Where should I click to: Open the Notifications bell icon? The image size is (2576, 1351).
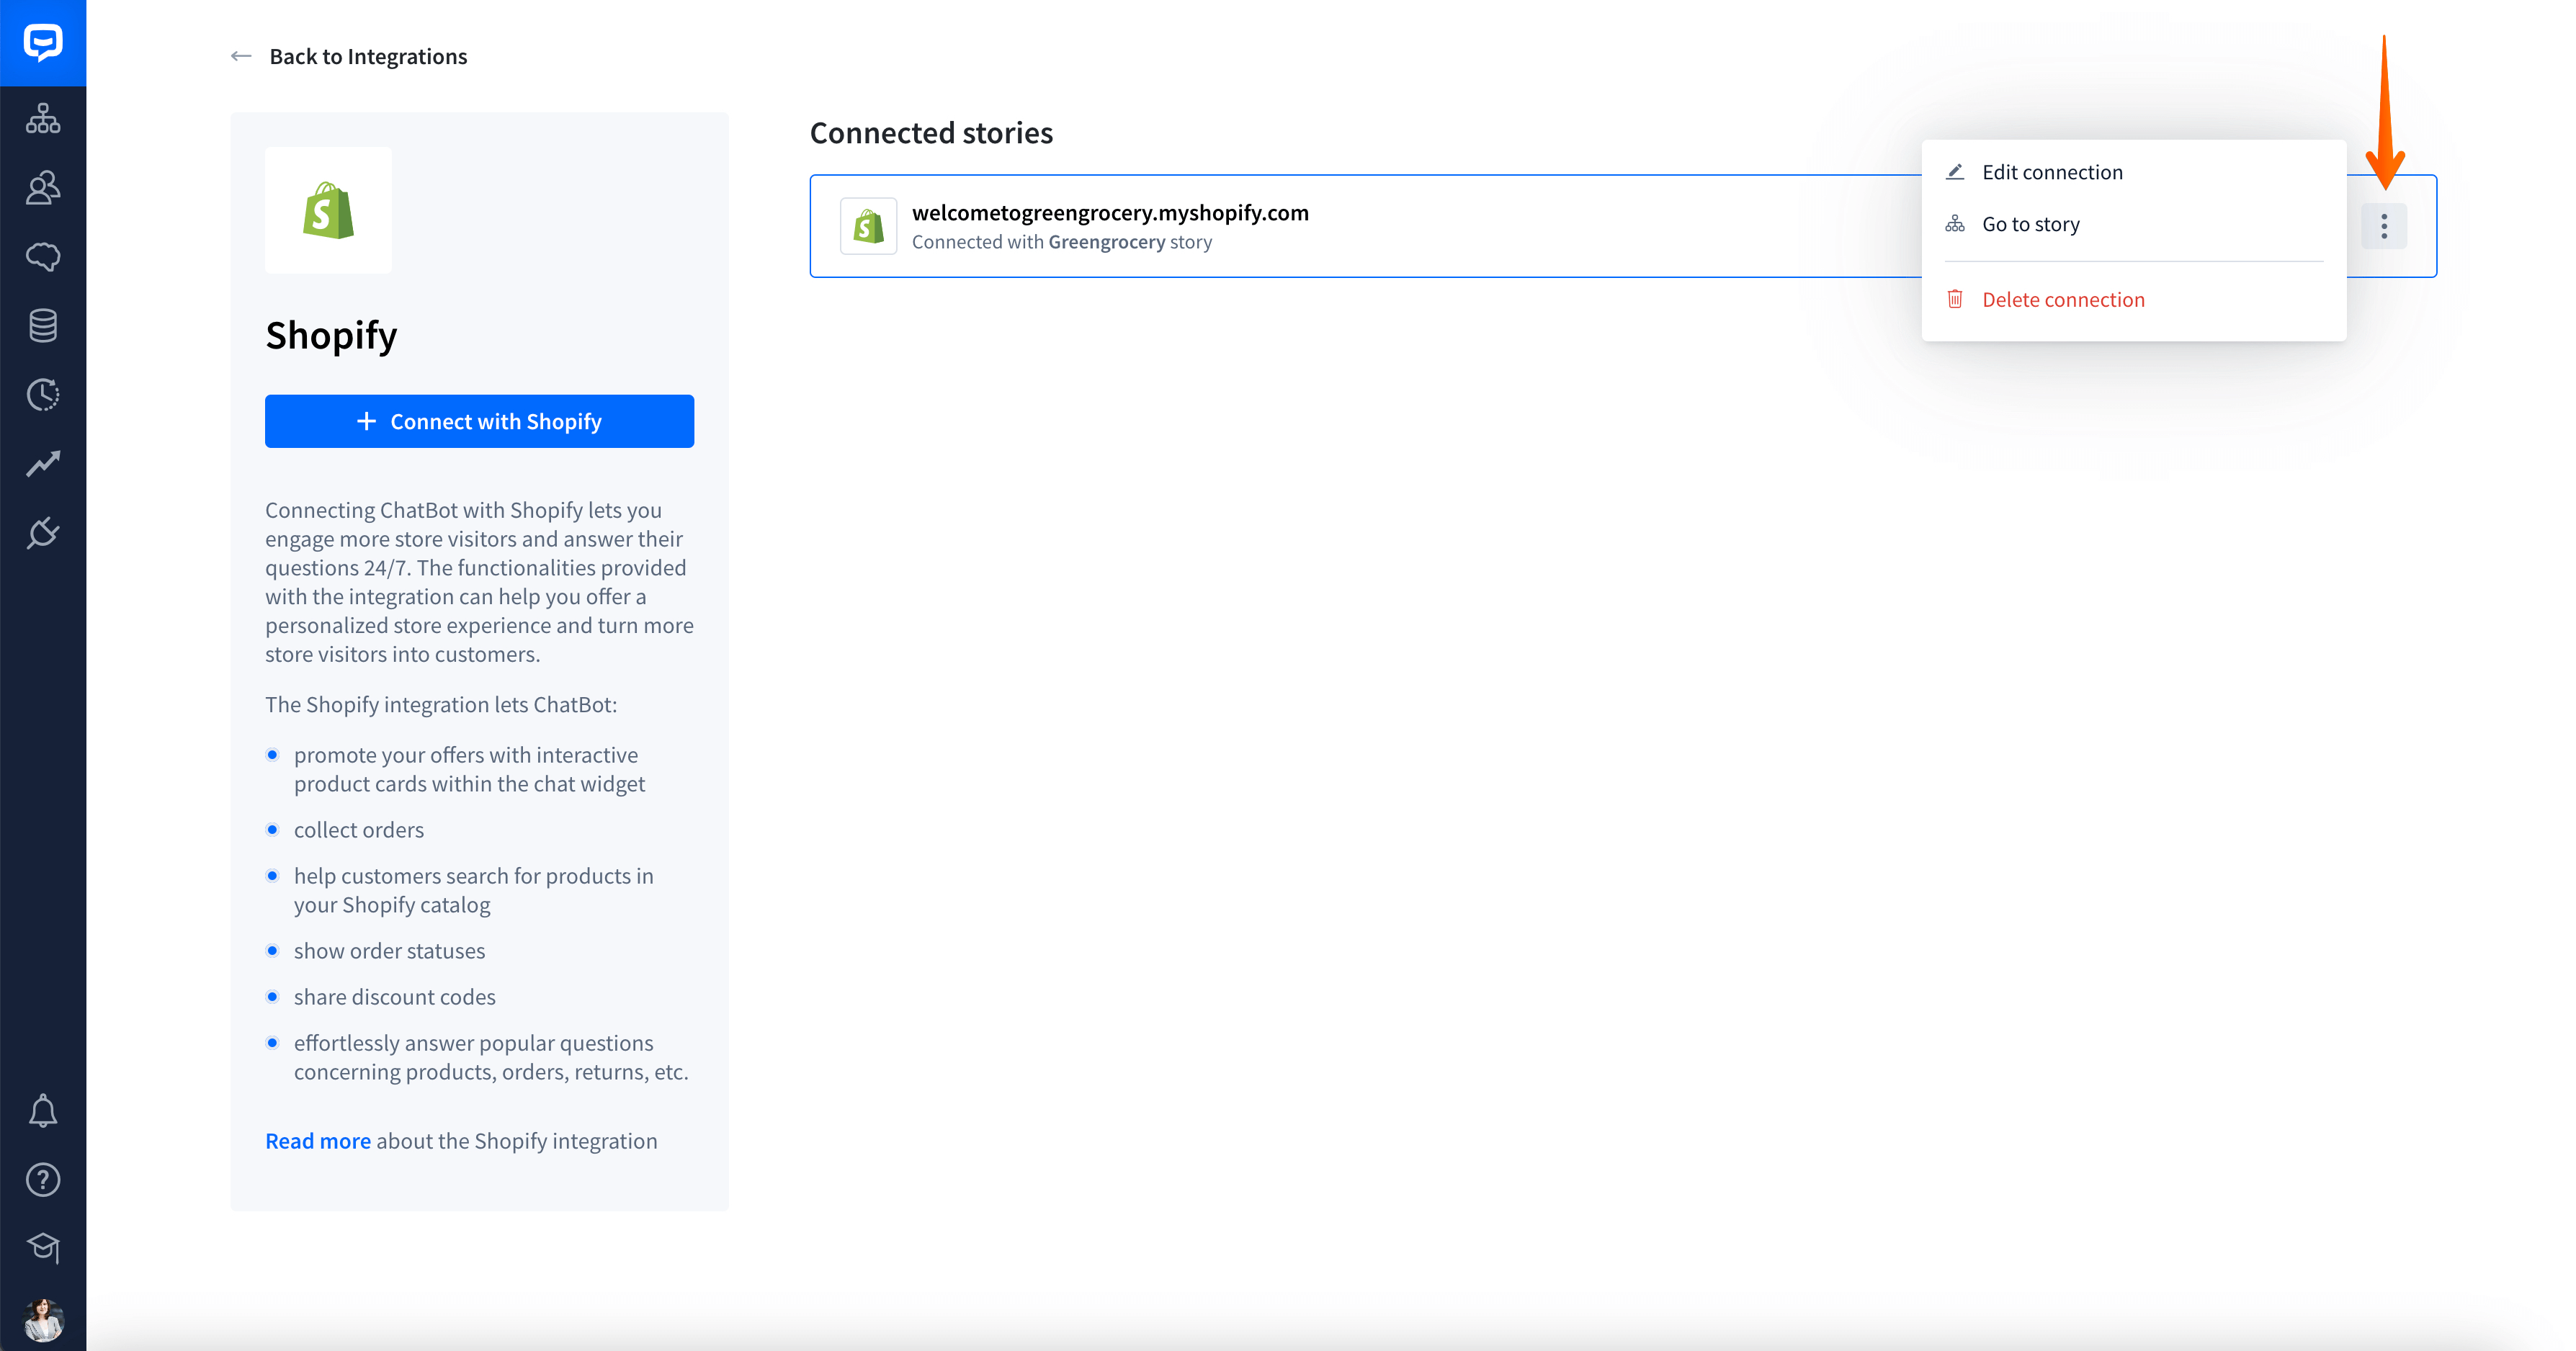coord(43,1110)
